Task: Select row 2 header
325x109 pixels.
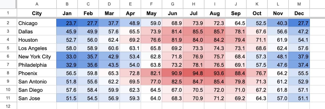Action: pos(8,23)
